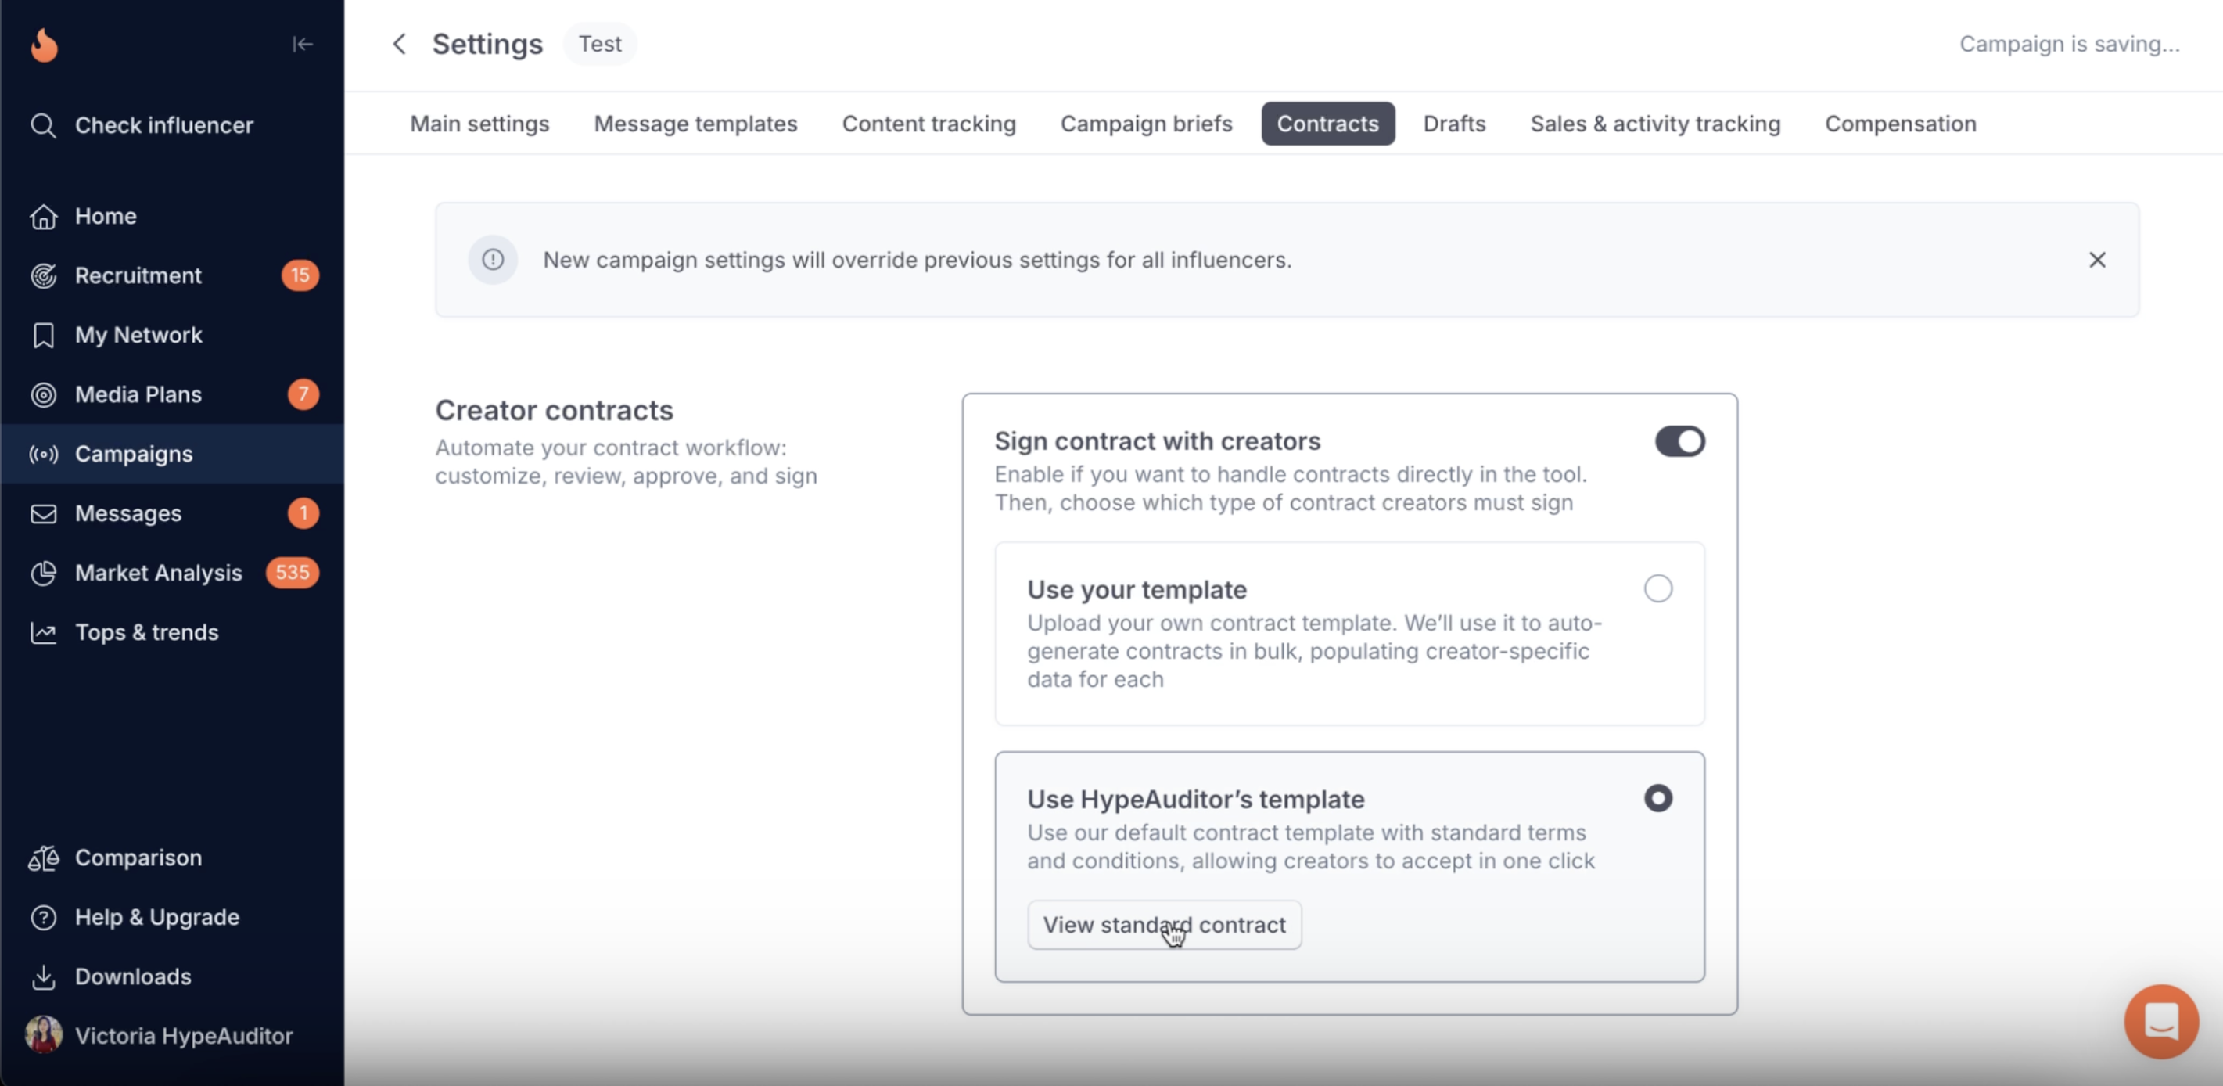Viewport: 2223px width, 1086px height.
Task: Click the HypeAuditor flame logo
Action: pyautogui.click(x=44, y=45)
